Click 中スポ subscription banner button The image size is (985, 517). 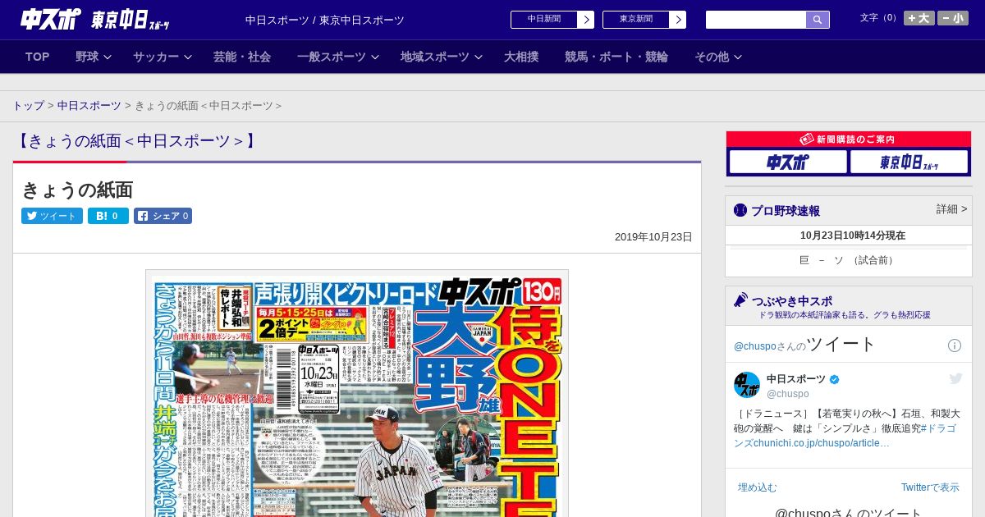(788, 162)
